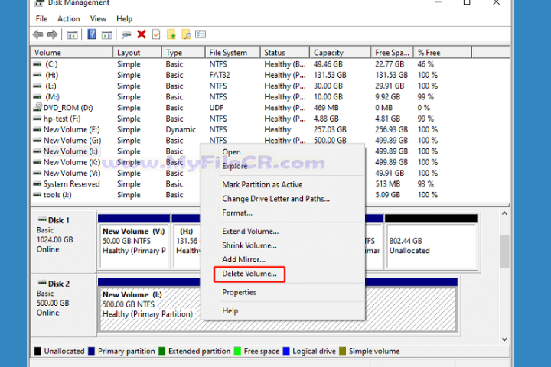Click the 257.03 GB capacity cell
Screen dimensions: 551x367
[x=330, y=129]
